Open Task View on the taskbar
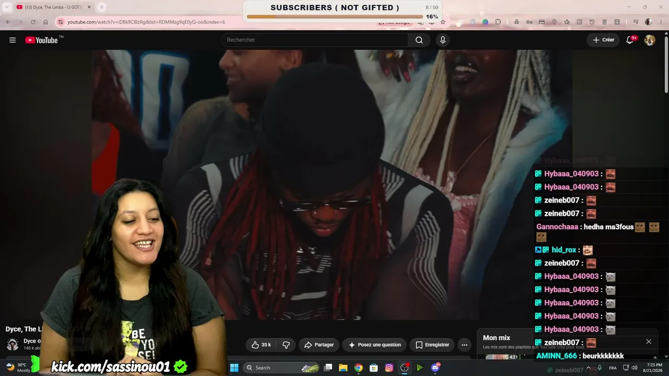669x376 pixels. (328, 368)
